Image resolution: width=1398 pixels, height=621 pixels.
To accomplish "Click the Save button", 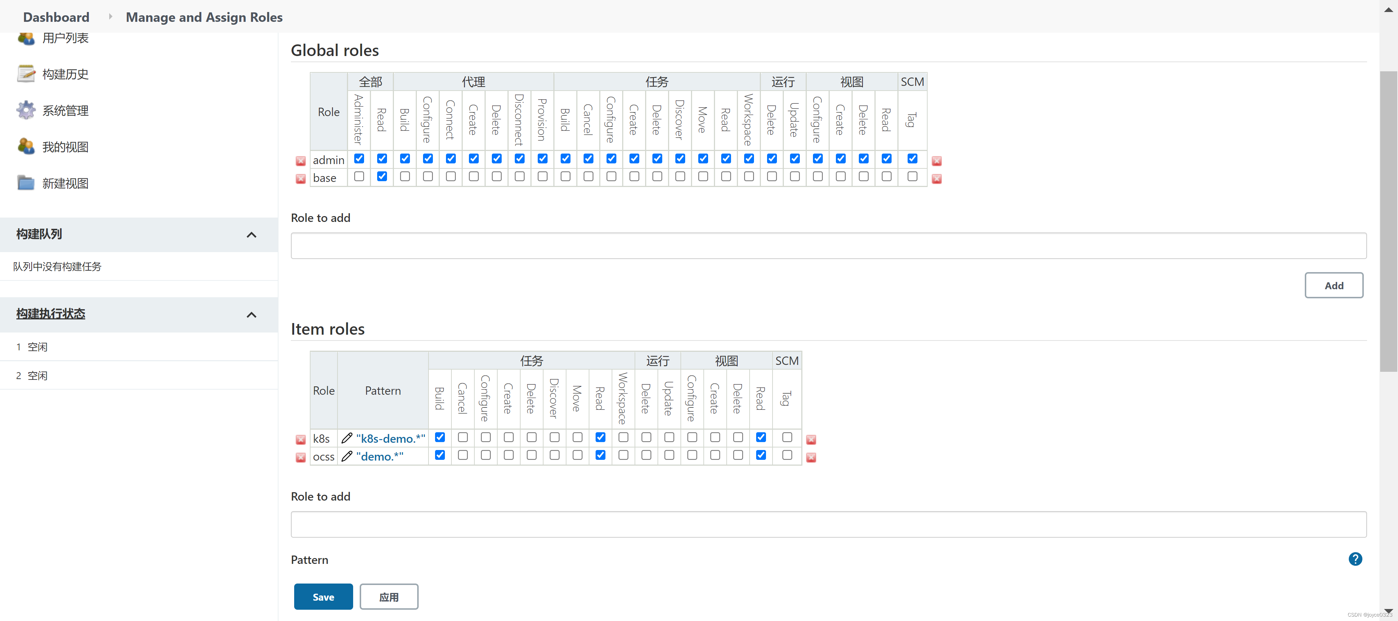I will click(323, 597).
